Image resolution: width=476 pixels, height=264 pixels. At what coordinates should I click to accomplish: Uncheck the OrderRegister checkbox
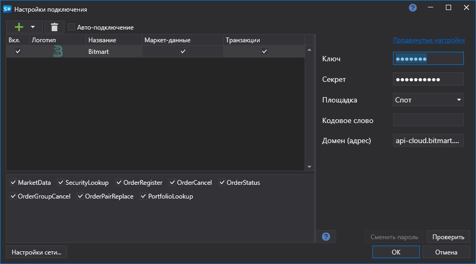click(x=118, y=183)
